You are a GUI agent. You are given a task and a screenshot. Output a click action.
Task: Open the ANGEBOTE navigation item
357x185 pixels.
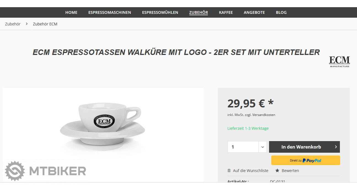point(254,12)
